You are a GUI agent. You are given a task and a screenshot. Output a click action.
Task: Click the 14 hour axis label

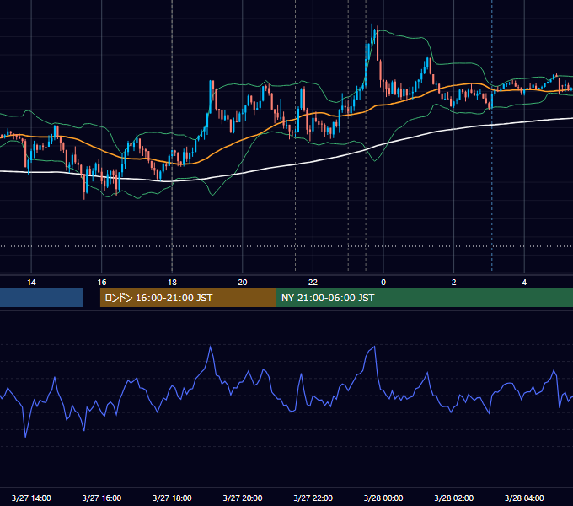tap(31, 283)
